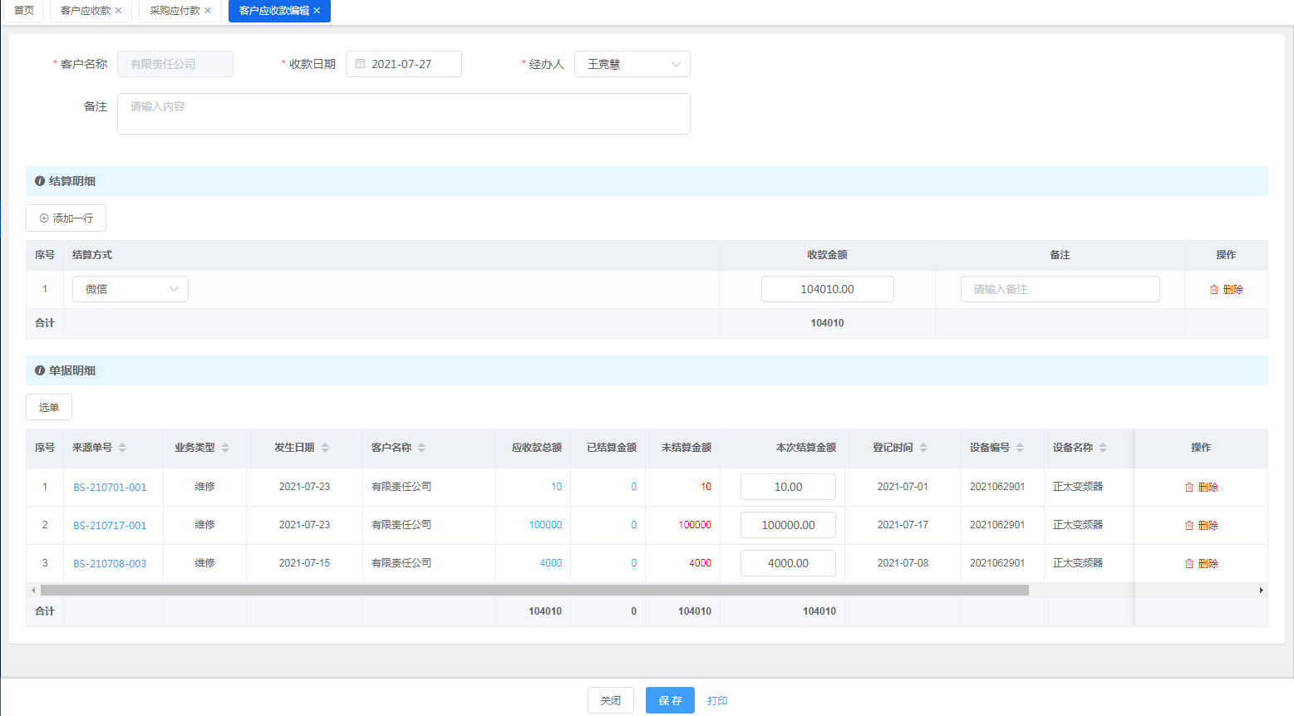Delete row BS-210701-001 using trash icon
This screenshot has height=716, width=1294.
click(1189, 488)
